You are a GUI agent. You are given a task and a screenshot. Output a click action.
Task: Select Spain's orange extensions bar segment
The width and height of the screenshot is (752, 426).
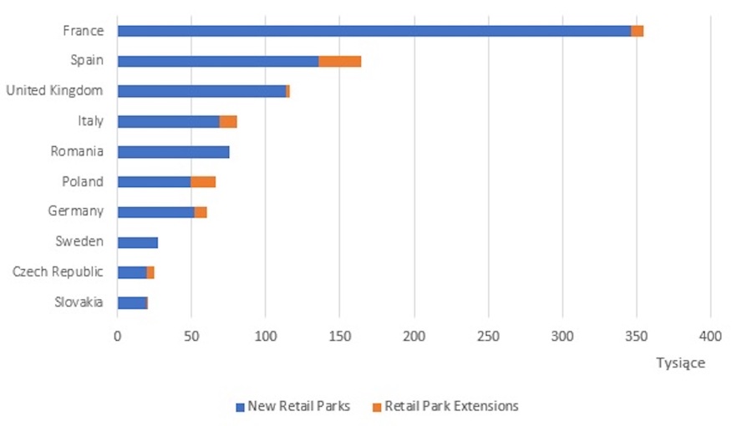340,61
